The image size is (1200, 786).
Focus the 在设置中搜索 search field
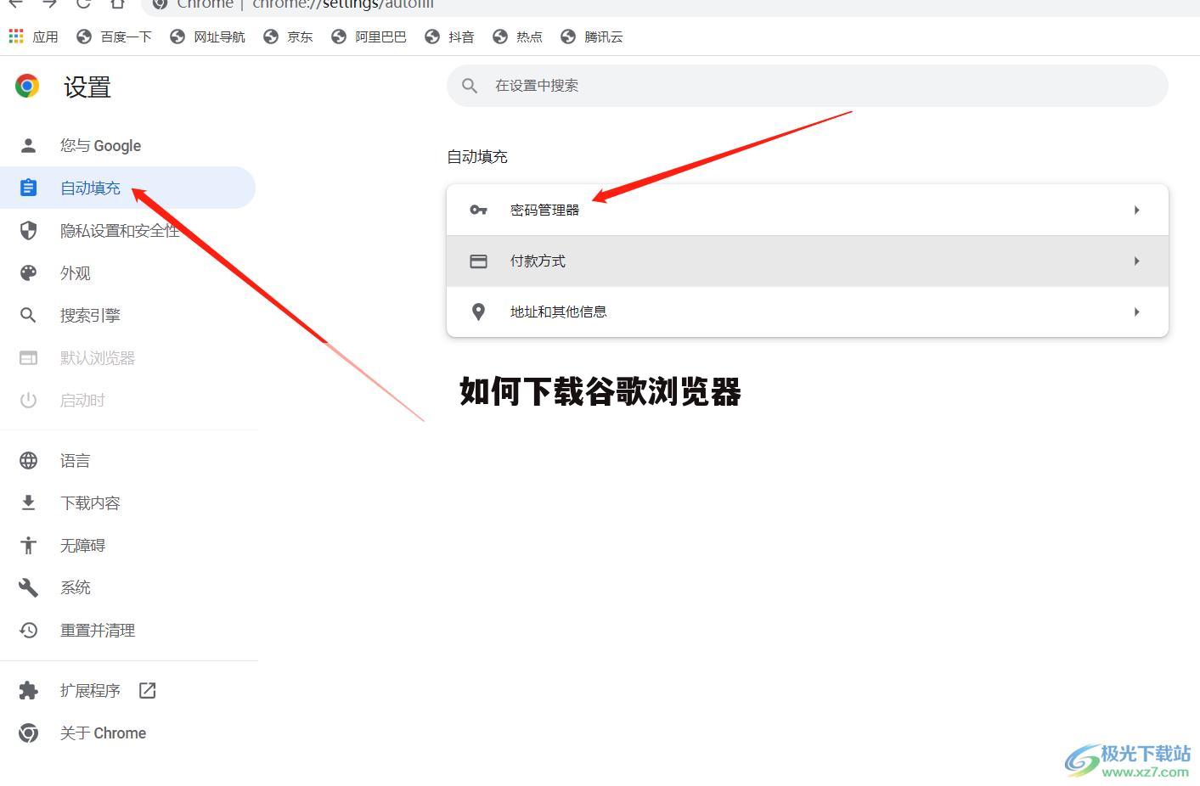click(x=808, y=86)
